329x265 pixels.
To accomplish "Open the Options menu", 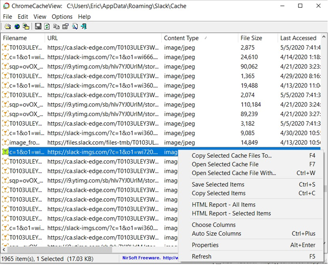I will click(62, 17).
